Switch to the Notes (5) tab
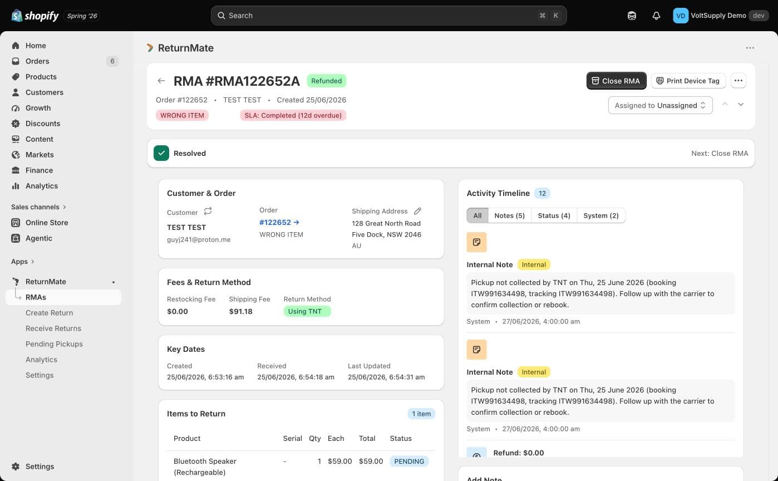778x481 pixels. 510,215
